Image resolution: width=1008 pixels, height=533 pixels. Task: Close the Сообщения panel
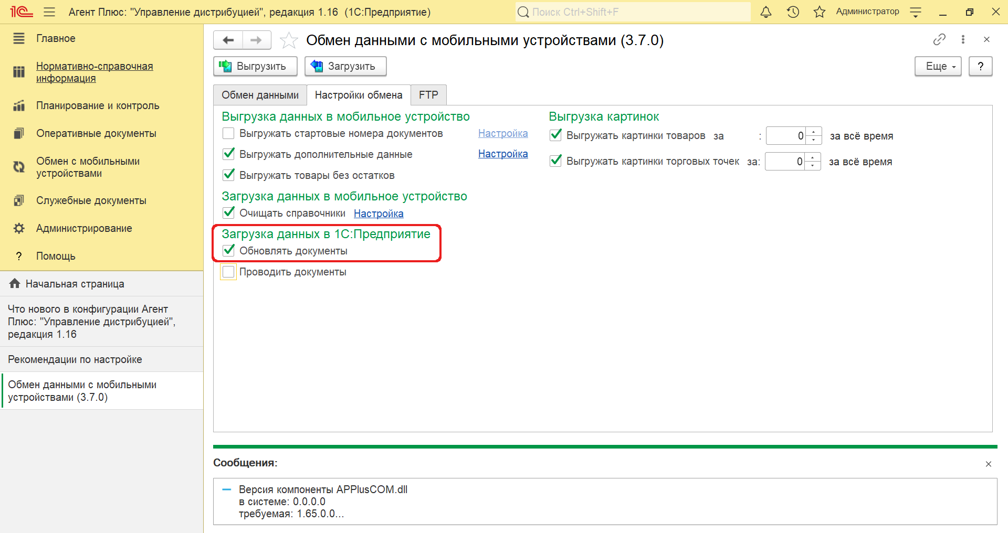pyautogui.click(x=989, y=464)
